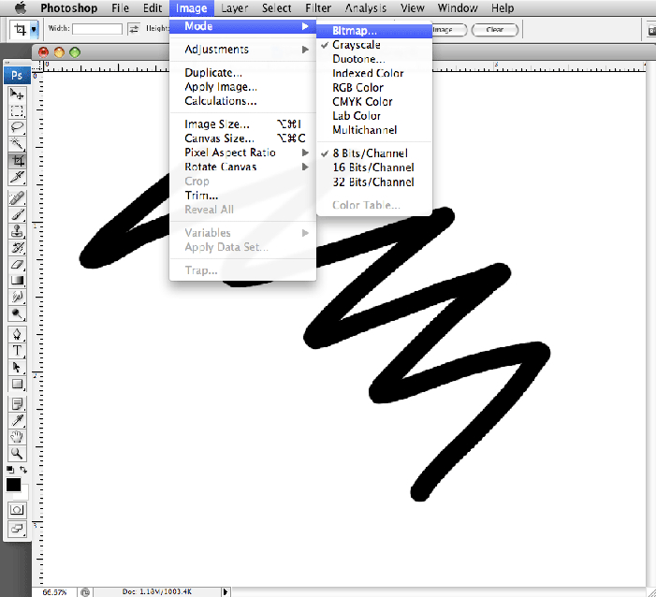
Task: Open the Filter menu
Action: click(x=318, y=8)
